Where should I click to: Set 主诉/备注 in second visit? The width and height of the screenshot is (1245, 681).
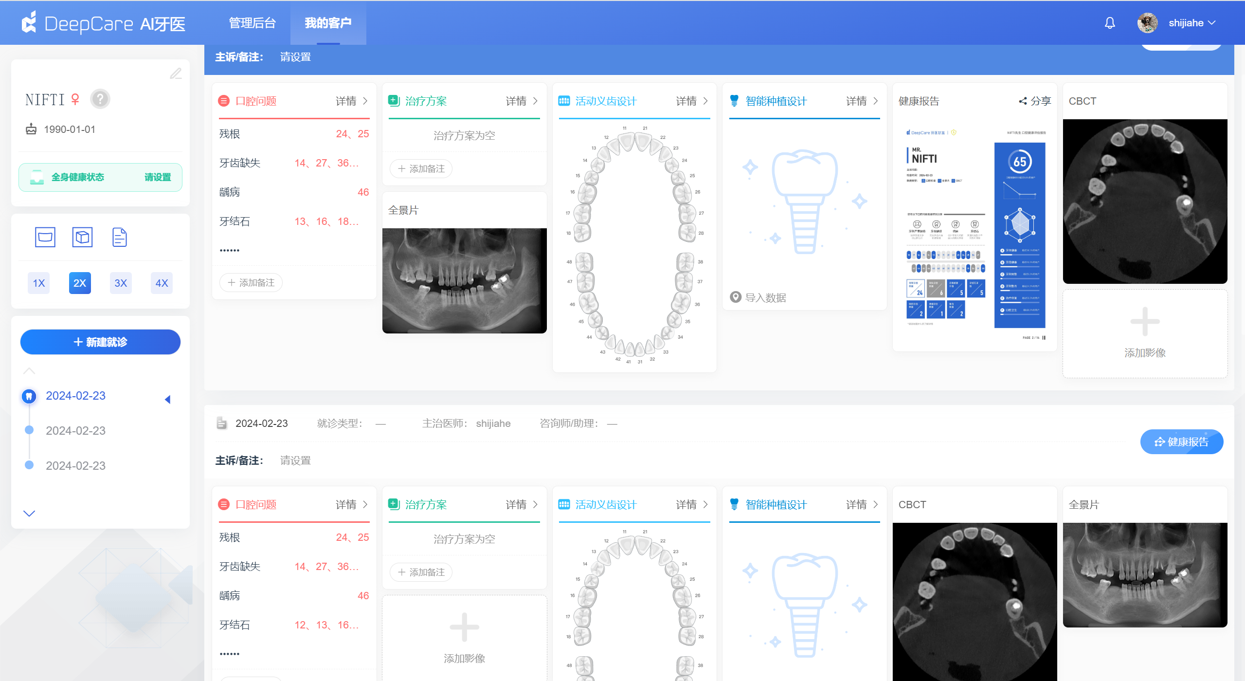295,460
